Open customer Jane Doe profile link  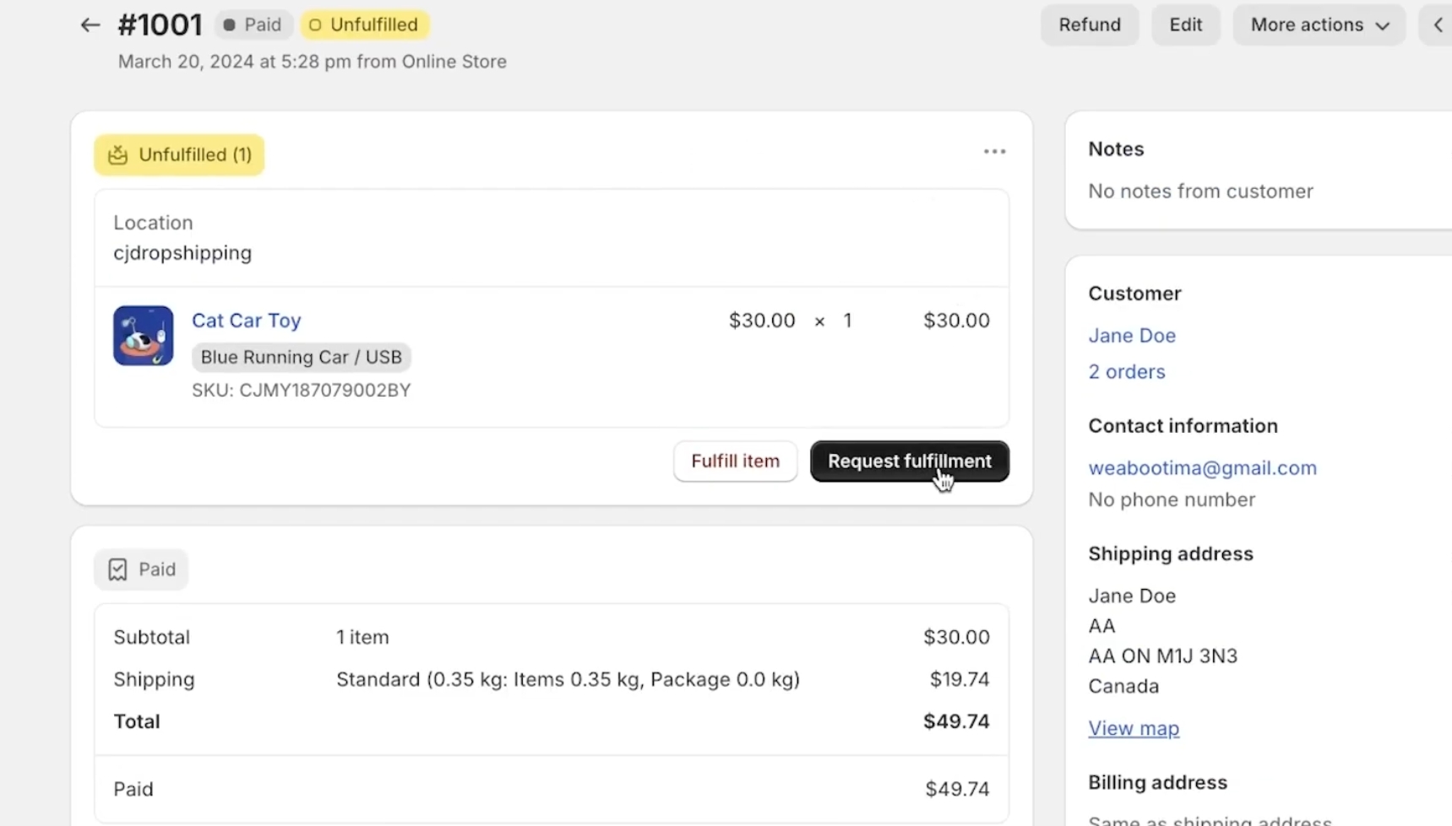1131,336
